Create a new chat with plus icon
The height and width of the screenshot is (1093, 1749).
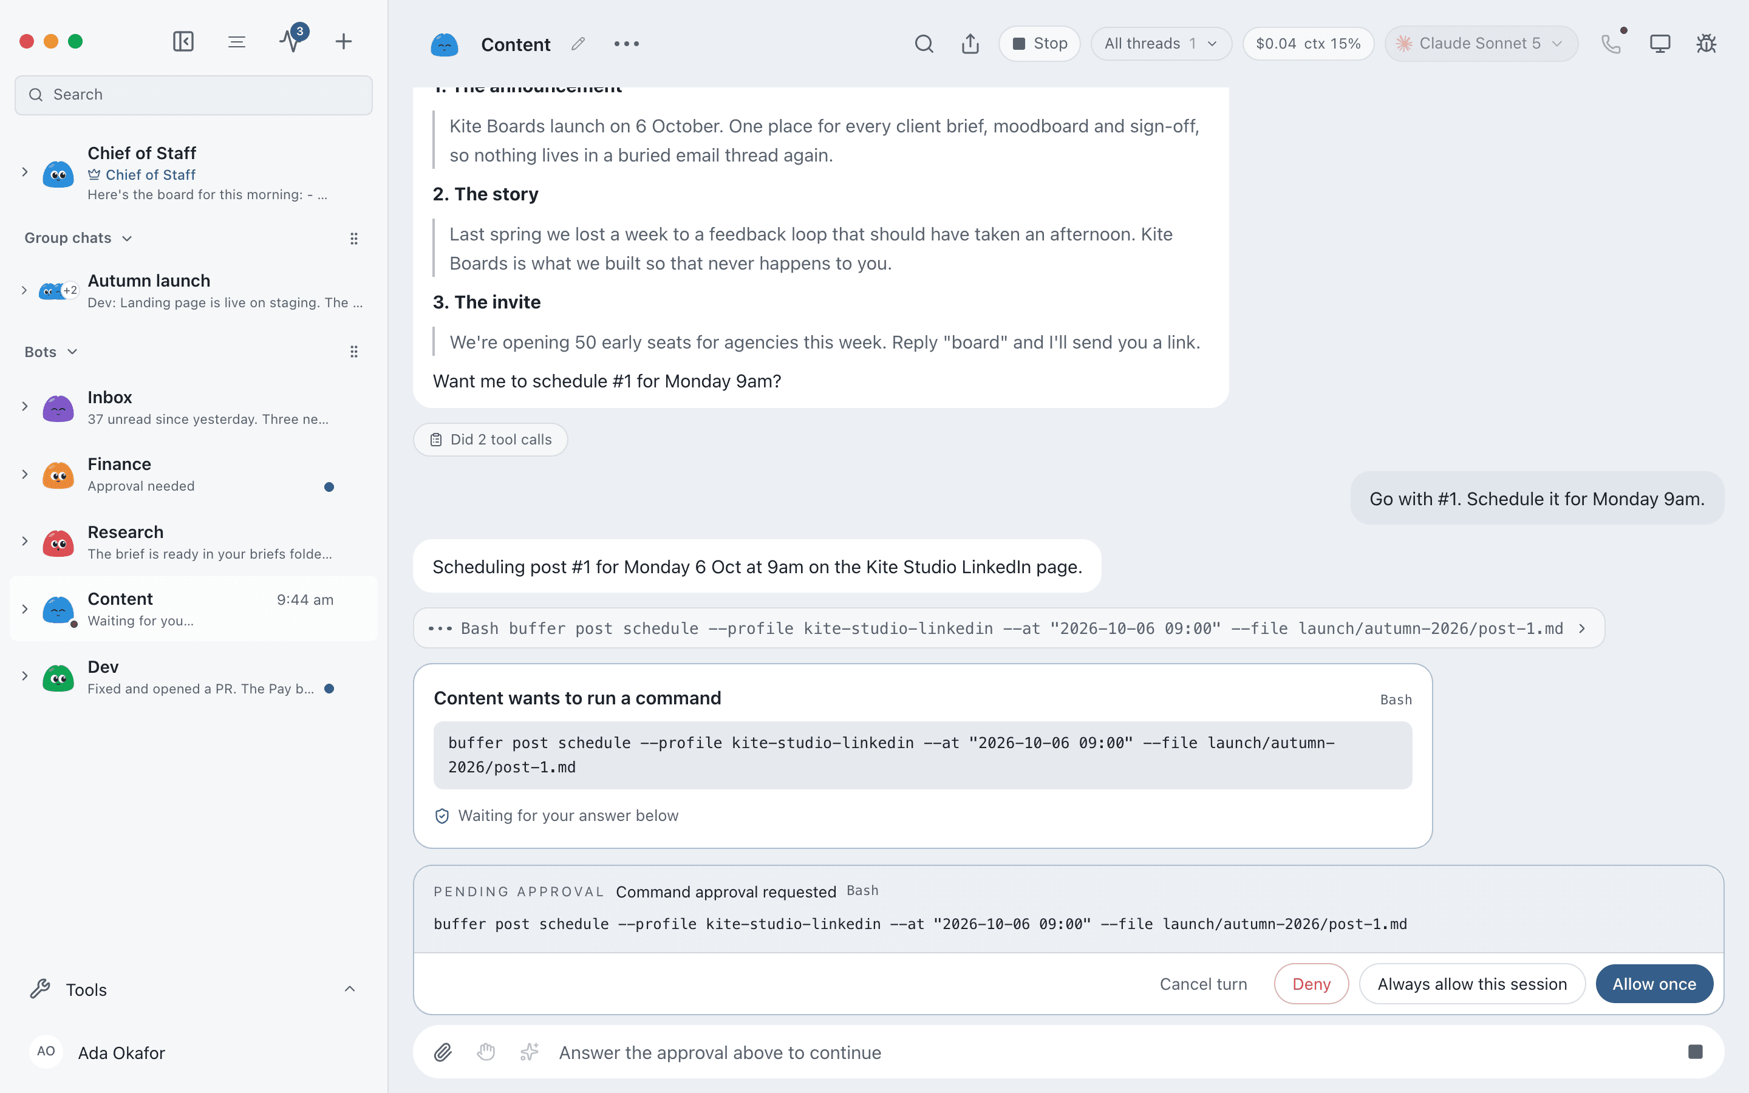click(343, 42)
